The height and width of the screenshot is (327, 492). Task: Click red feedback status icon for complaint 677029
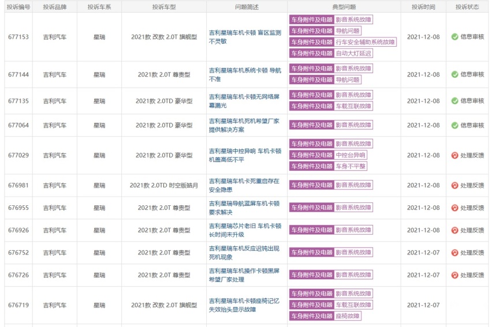pos(454,156)
